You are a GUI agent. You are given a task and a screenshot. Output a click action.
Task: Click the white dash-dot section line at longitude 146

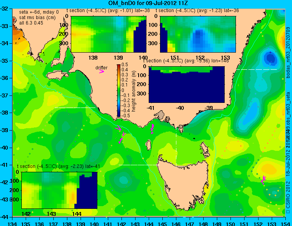pos(176,143)
